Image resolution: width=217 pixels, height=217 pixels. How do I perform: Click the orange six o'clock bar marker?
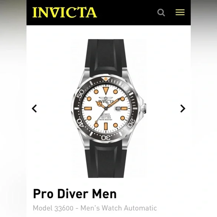106,126
